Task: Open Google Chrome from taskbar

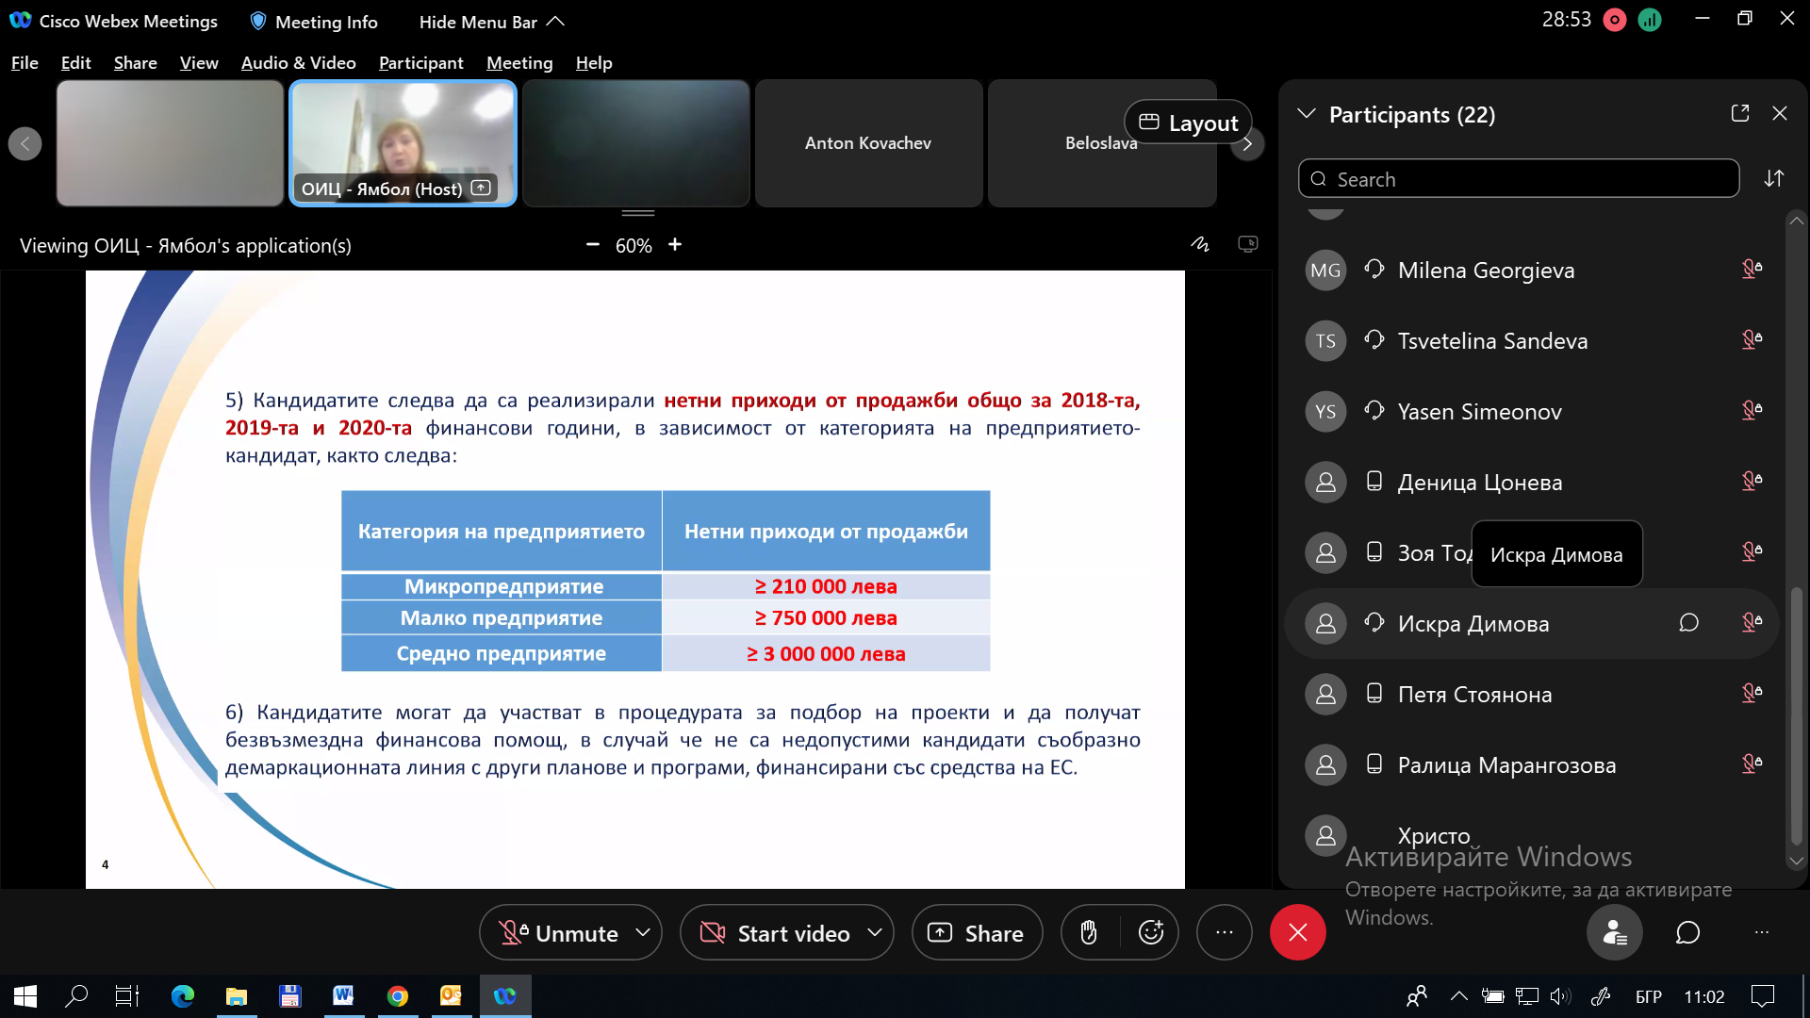Action: (x=397, y=995)
